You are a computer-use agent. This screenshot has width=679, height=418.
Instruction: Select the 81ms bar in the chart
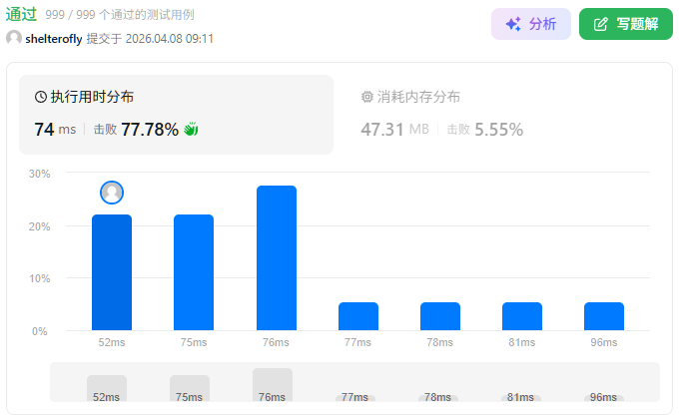pyautogui.click(x=522, y=316)
